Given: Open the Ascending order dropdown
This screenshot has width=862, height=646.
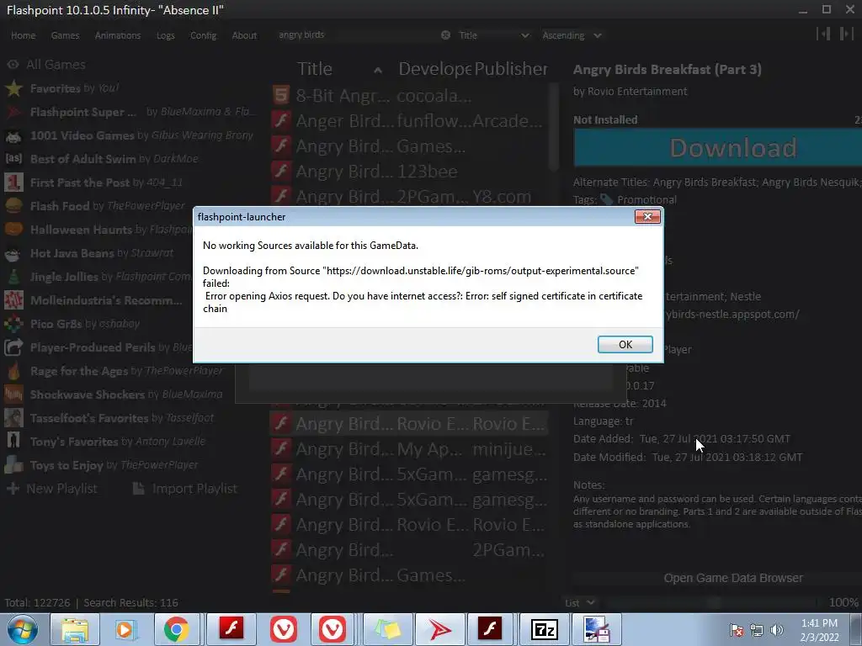Looking at the screenshot, I should (x=572, y=35).
